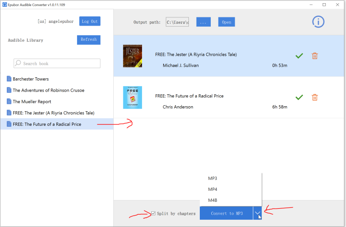Image resolution: width=346 pixels, height=227 pixels.
Task: Click Audible Library heading
Action: point(26,40)
